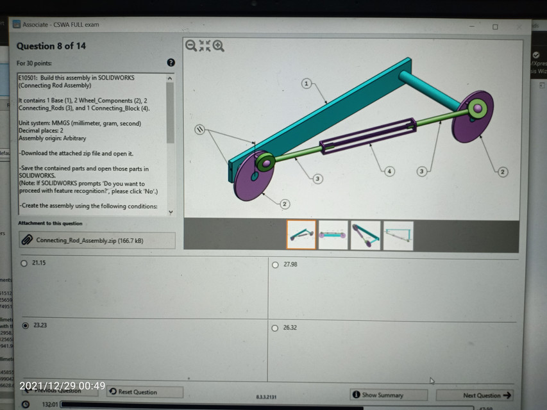Image resolution: width=547 pixels, height=410 pixels.
Task: Select answer option 21.15
Action: coord(23,263)
